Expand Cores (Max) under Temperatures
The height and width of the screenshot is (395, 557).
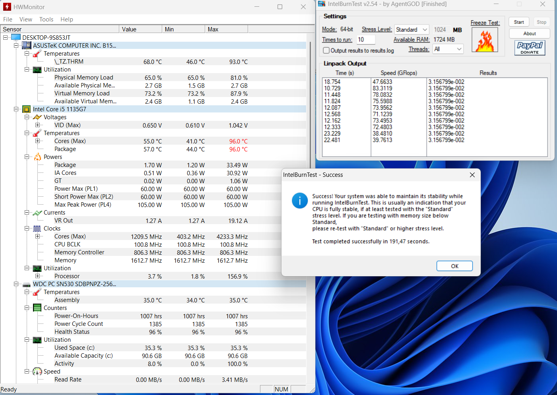(37, 141)
